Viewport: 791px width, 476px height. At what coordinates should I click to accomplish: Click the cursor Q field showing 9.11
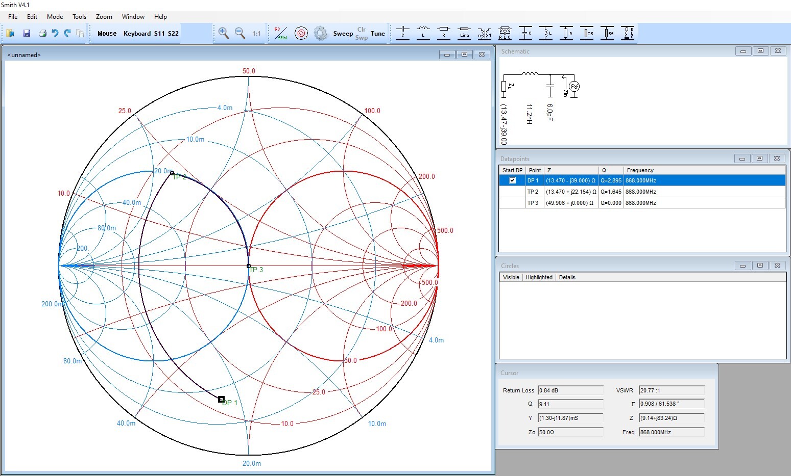[x=570, y=404]
